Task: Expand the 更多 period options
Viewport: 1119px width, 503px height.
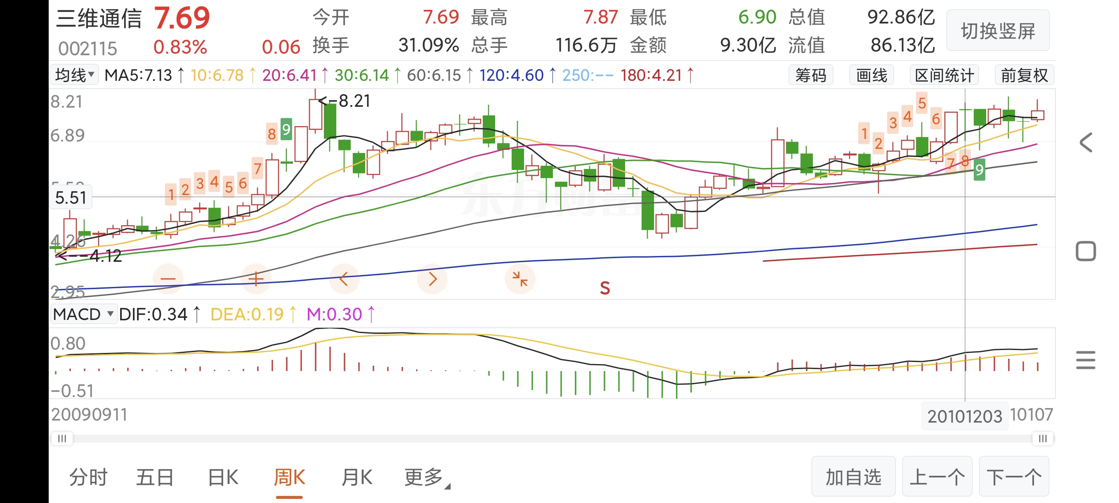Action: (427, 477)
